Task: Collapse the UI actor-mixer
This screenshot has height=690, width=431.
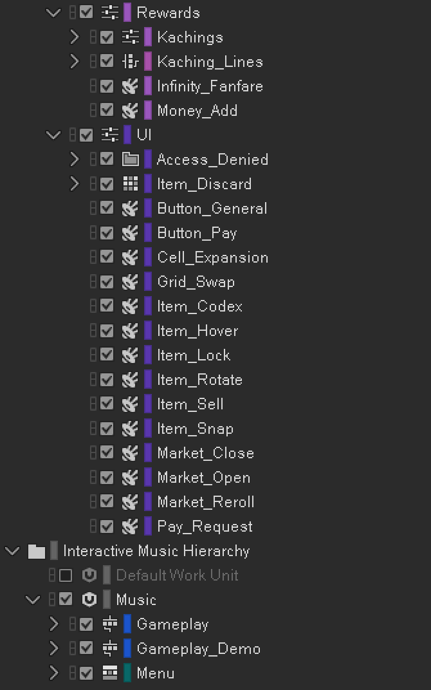Action: click(54, 135)
